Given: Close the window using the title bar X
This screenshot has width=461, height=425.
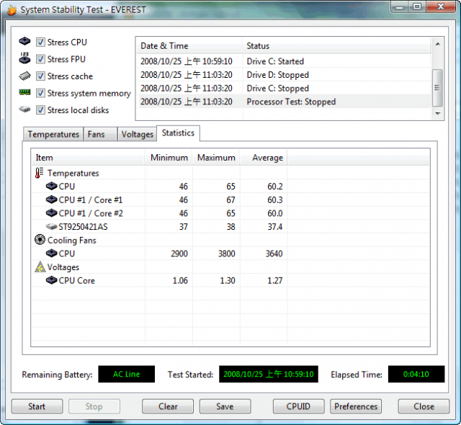Looking at the screenshot, I should (441, 6).
